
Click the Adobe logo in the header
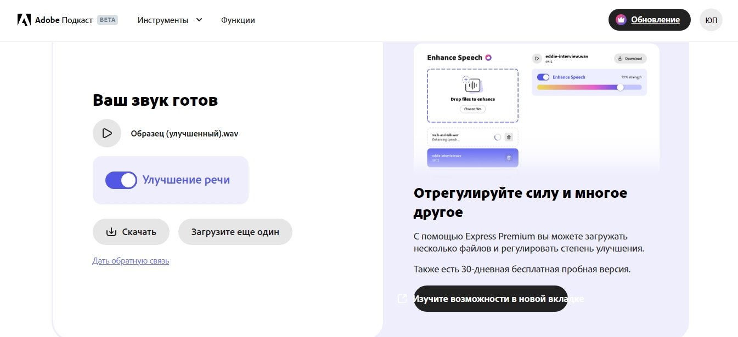click(x=24, y=20)
